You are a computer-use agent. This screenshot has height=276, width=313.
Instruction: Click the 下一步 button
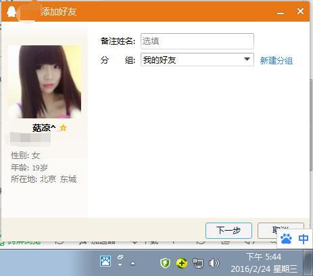pos(228,231)
